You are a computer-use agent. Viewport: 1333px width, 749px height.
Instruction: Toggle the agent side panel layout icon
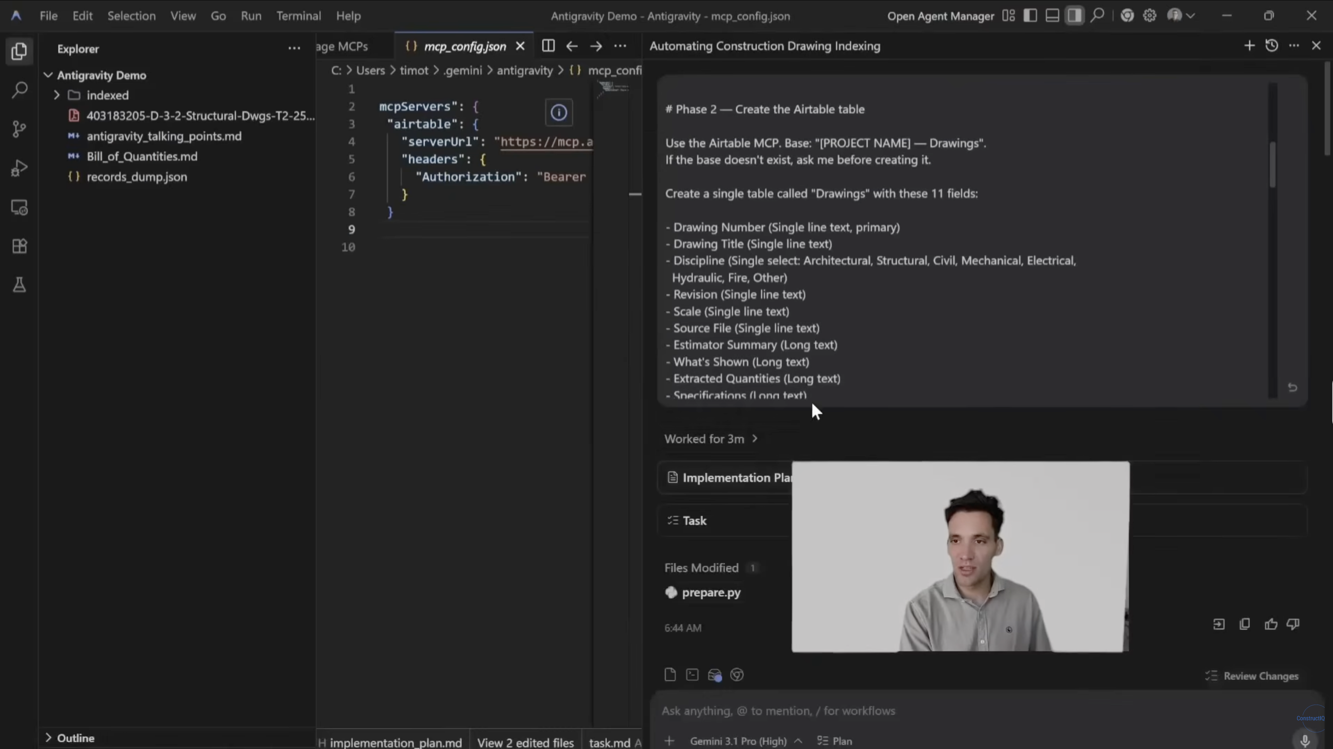(x=1074, y=16)
